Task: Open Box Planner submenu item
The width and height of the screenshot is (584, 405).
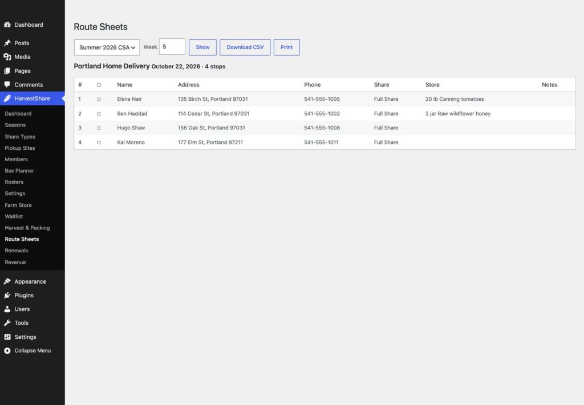Action: pos(19,171)
